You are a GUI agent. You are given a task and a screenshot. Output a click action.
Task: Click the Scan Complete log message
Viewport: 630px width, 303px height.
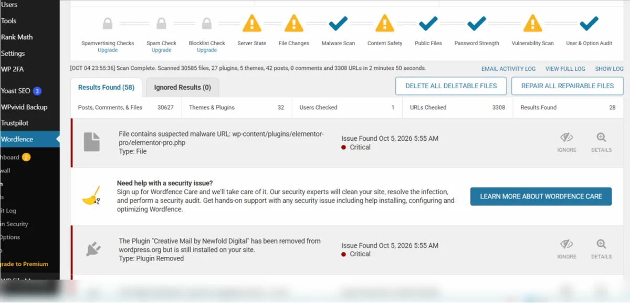248,68
